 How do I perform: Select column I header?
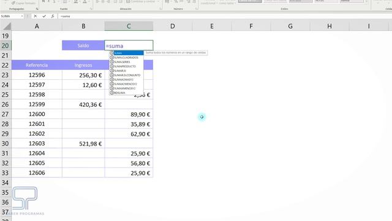[x=369, y=26]
